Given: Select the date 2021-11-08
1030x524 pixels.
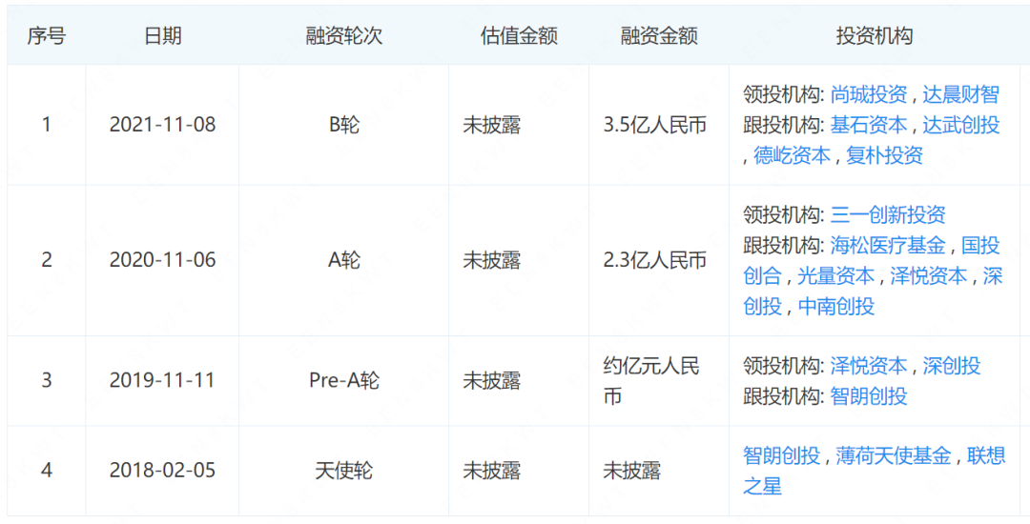Looking at the screenshot, I should pyautogui.click(x=162, y=125).
